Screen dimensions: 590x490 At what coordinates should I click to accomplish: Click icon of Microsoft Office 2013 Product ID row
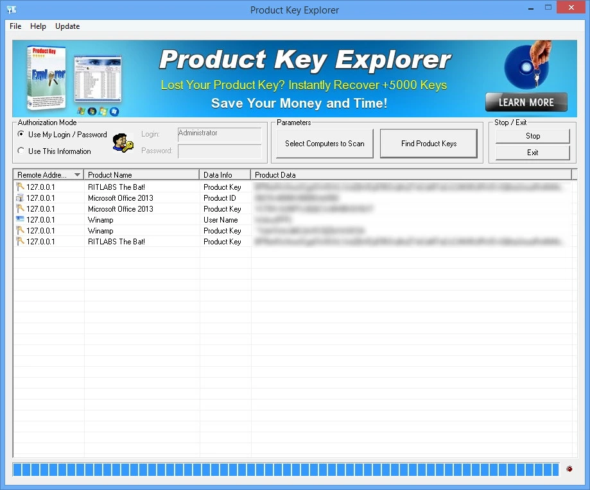point(20,198)
